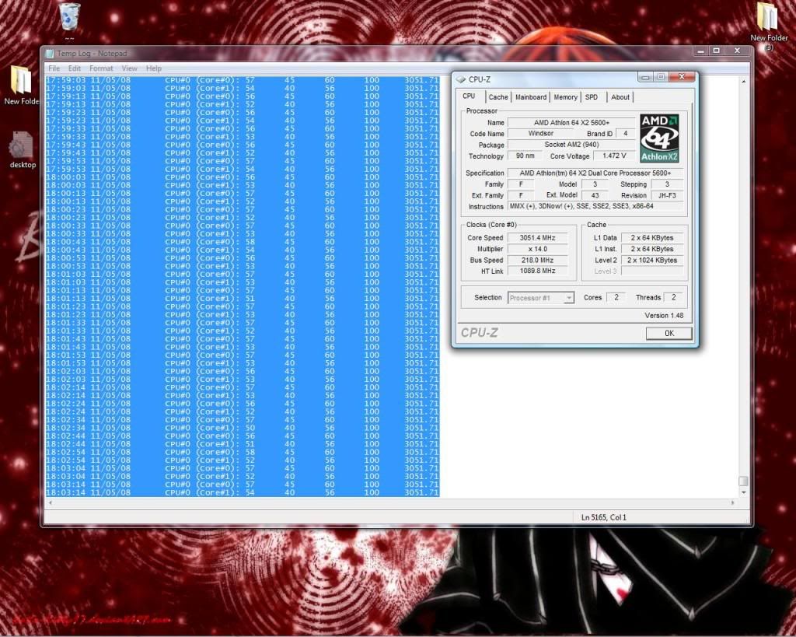Minimize the Temp Log Notepad window
796x637 pixels.
coord(700,51)
